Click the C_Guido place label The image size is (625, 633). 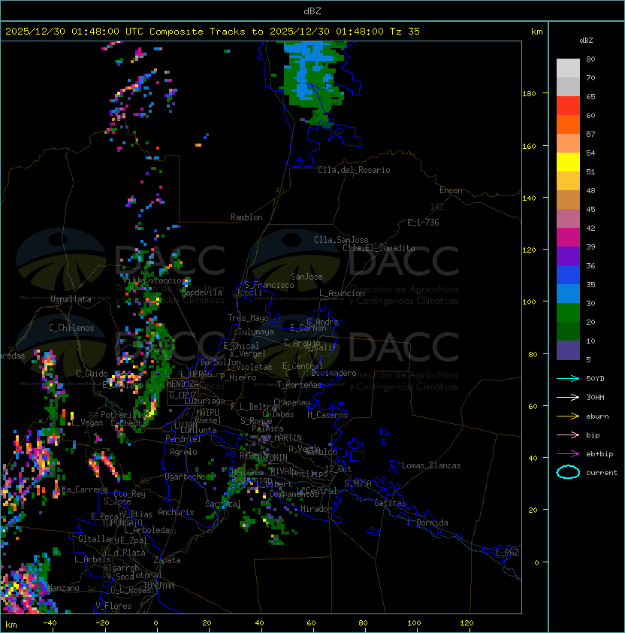[x=92, y=374]
